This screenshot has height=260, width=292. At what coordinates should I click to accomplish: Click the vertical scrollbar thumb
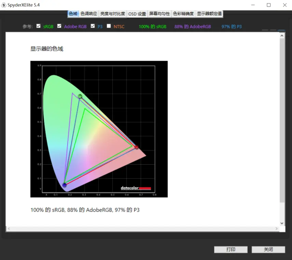tap(282, 120)
